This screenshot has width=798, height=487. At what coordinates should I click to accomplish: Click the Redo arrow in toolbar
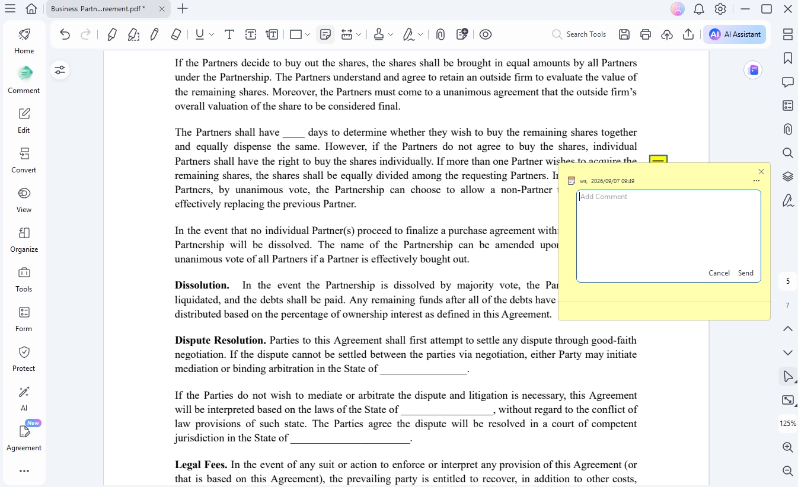(x=85, y=34)
